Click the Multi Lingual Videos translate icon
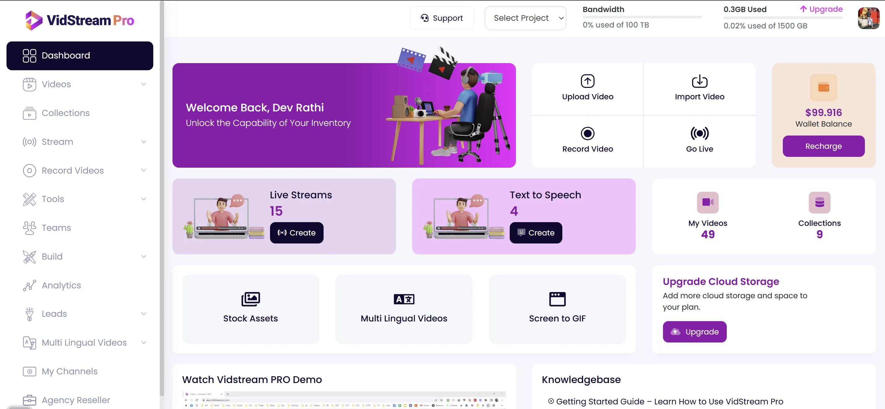The height and width of the screenshot is (409, 885). point(404,299)
